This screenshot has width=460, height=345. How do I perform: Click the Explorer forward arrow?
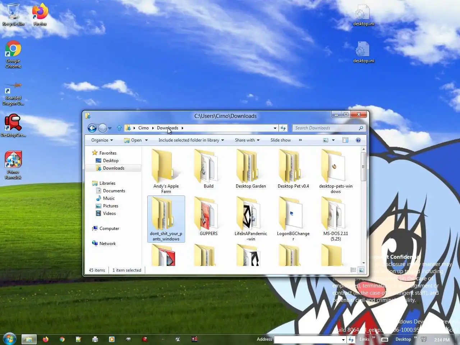coord(102,128)
